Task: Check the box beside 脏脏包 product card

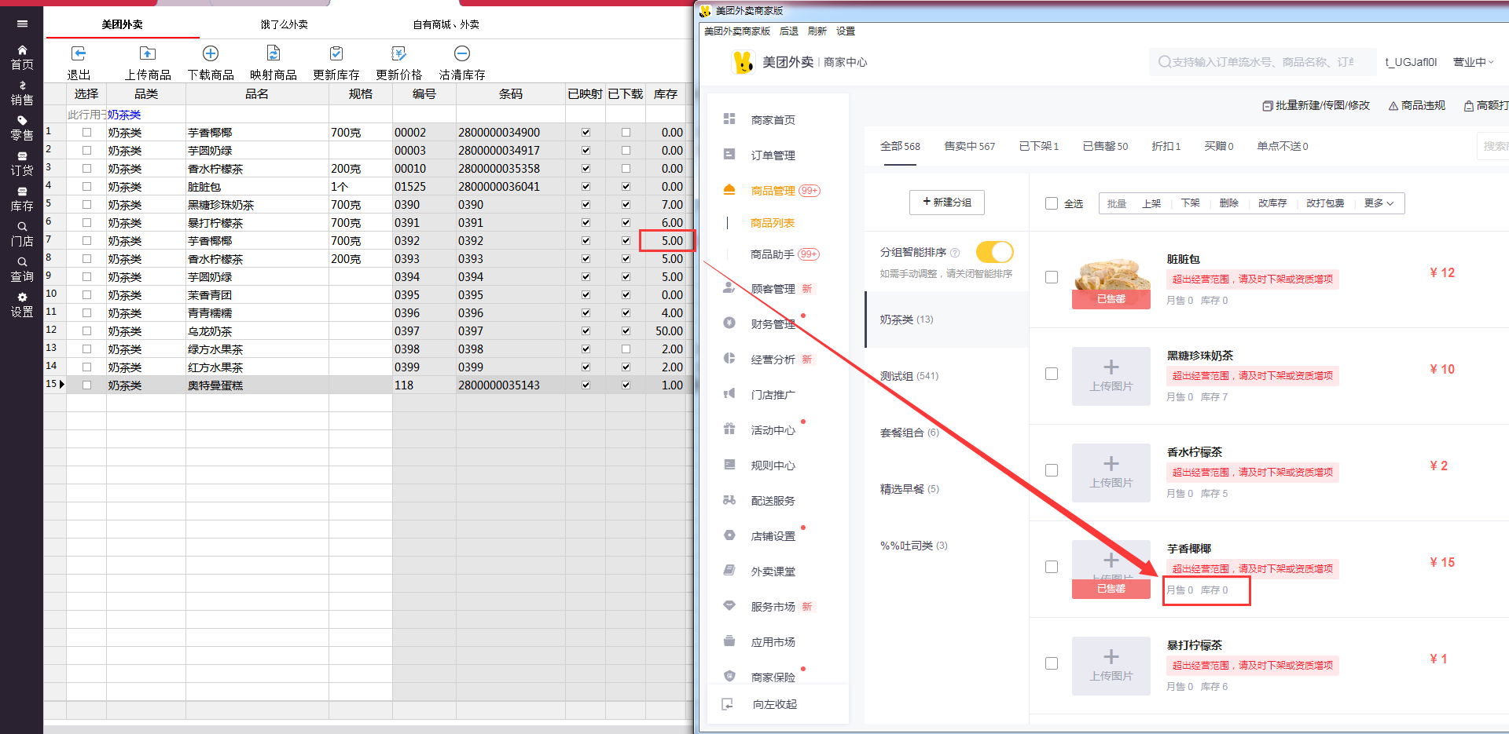Action: (x=1052, y=277)
